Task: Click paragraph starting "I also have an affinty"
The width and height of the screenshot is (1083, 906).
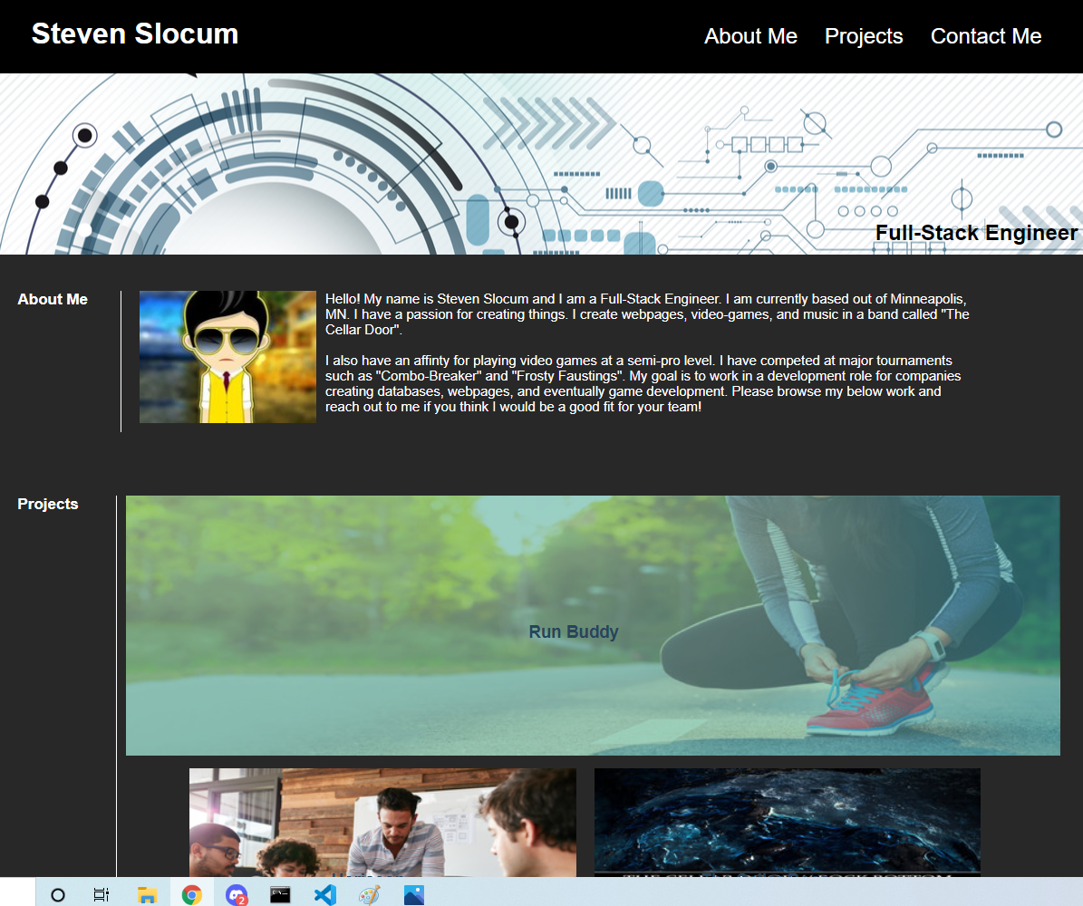Action: click(643, 383)
